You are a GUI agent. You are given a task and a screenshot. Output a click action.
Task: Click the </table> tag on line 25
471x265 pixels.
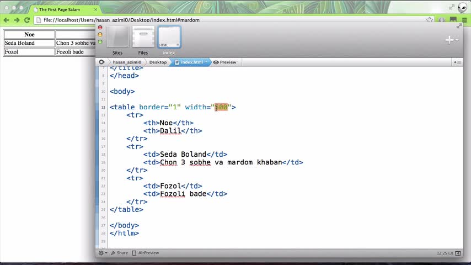pyautogui.click(x=126, y=210)
